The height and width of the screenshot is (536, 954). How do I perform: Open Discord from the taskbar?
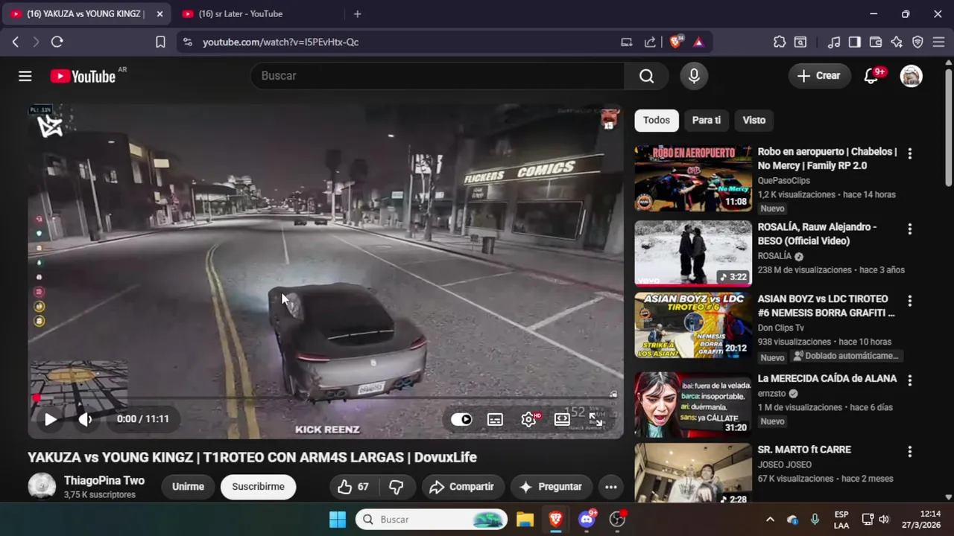(587, 519)
